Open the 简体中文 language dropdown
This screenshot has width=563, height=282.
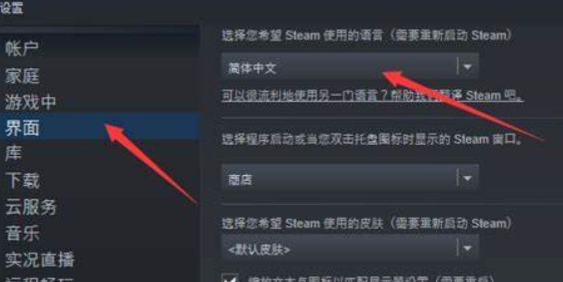[x=350, y=67]
